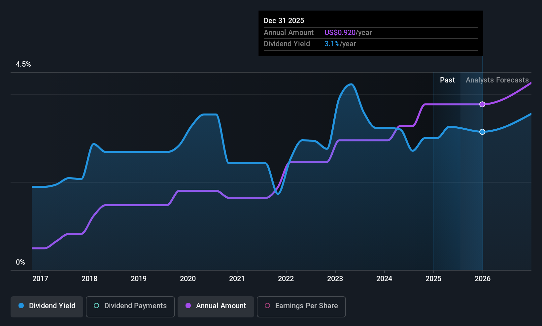Select the 2022 axis label

pyautogui.click(x=286, y=279)
